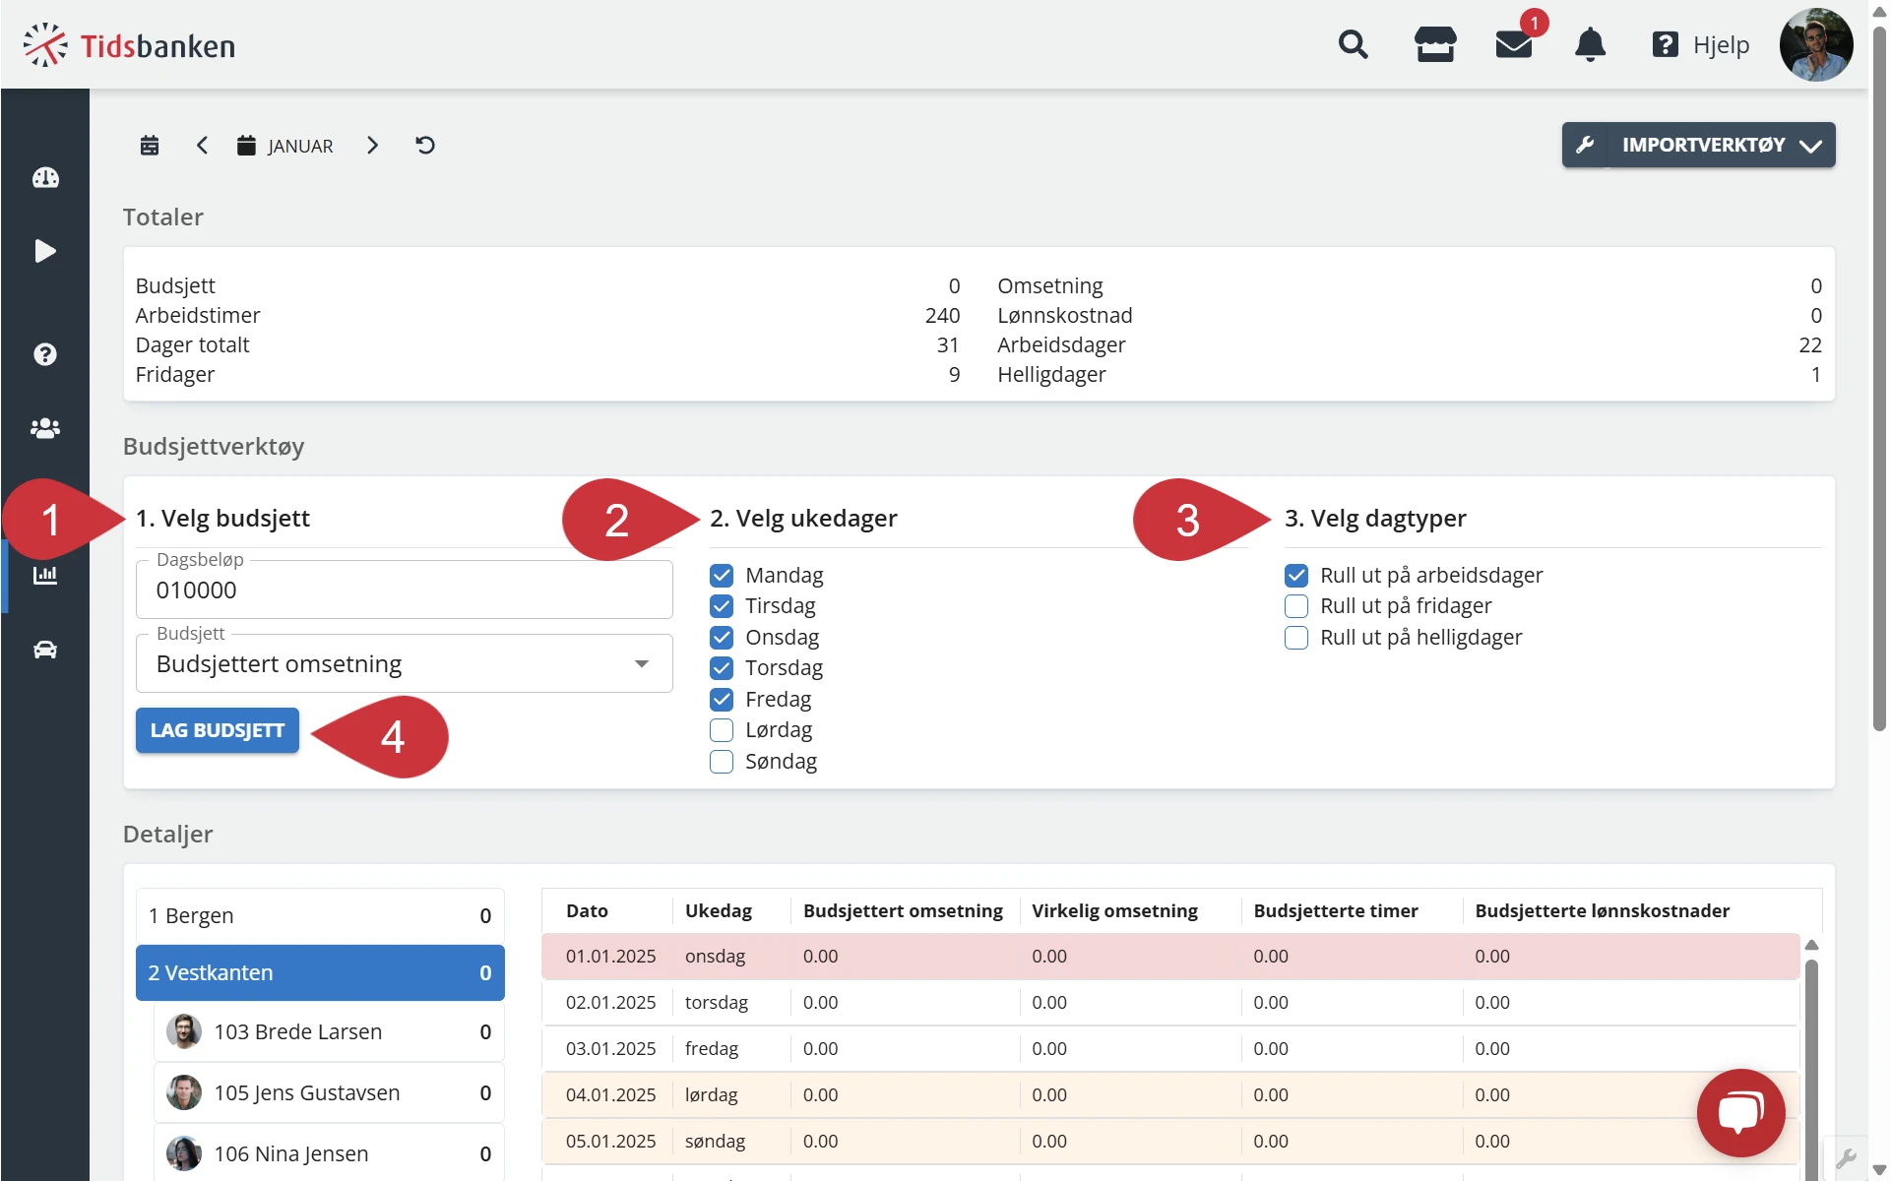Uncheck the Torsdag checkbox
Viewport: 1891px width, 1181px height.
pyautogui.click(x=722, y=667)
